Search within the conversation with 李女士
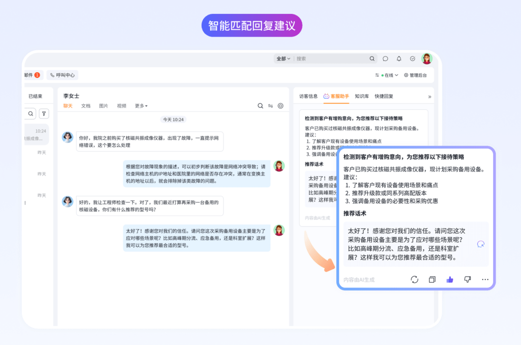Viewport: 521px width, 345px height. tap(260, 106)
